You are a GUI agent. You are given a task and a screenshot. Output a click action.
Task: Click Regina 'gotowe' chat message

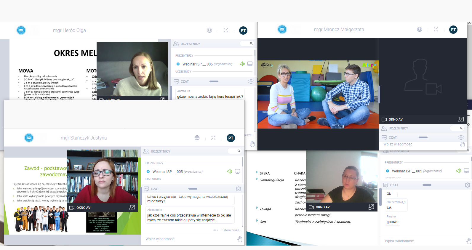click(392, 219)
